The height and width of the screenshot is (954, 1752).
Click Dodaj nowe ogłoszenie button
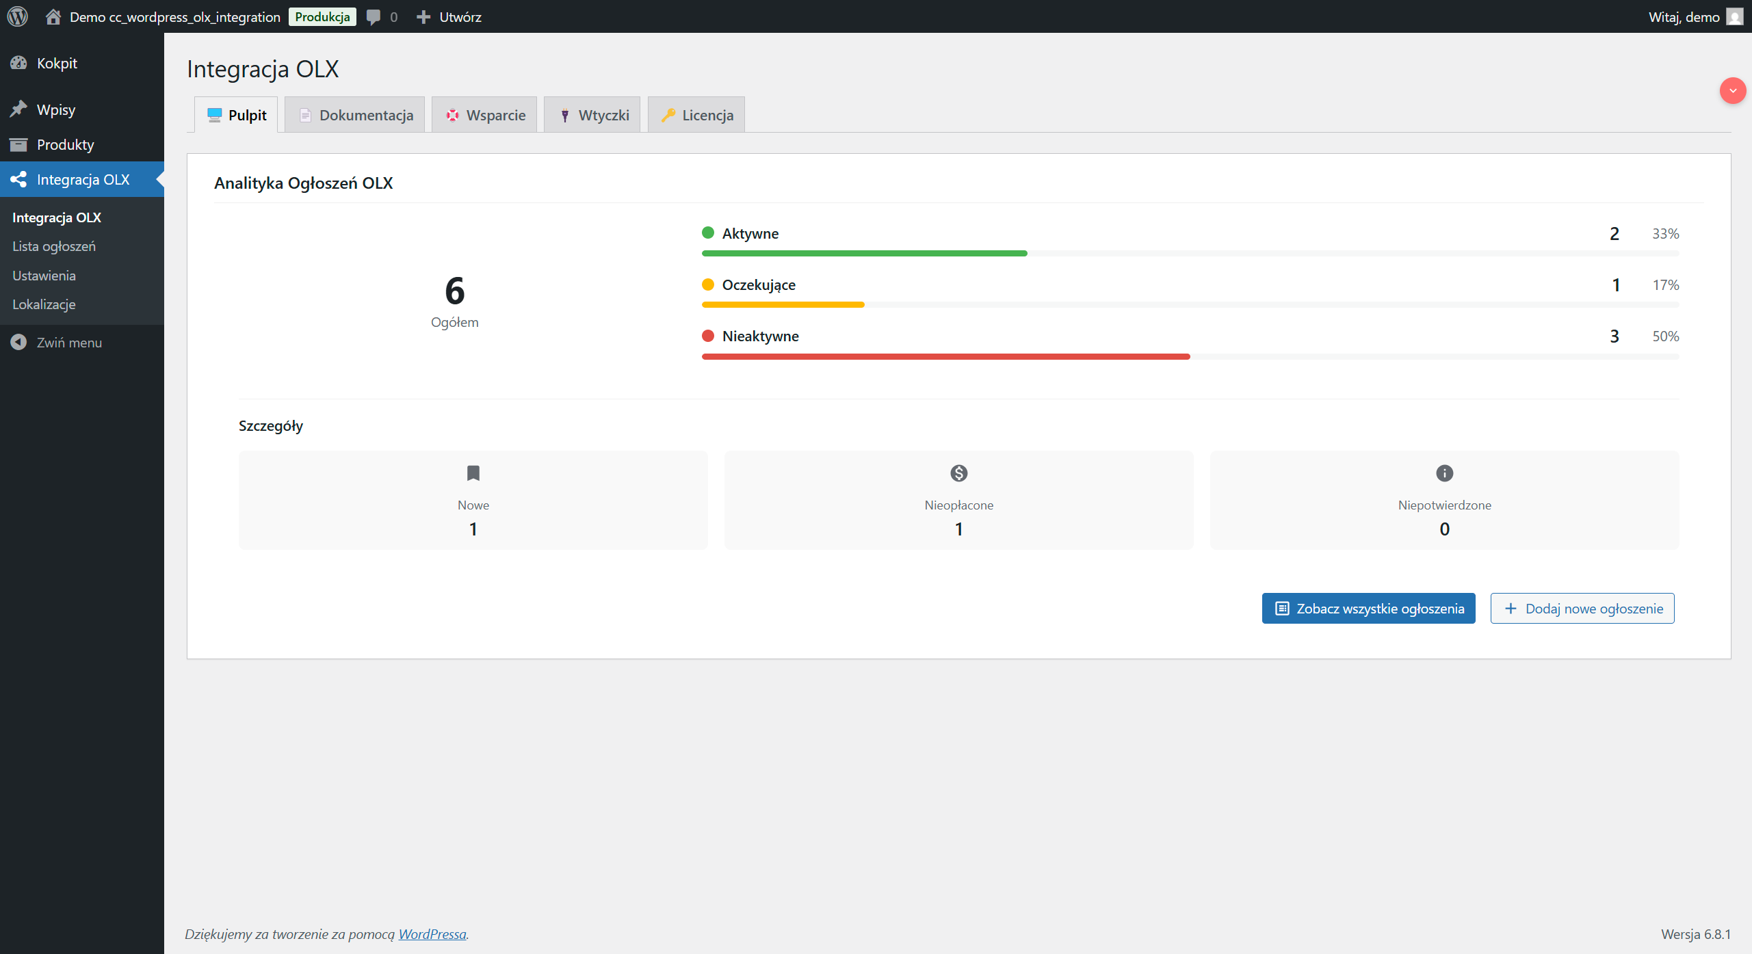[1582, 608]
